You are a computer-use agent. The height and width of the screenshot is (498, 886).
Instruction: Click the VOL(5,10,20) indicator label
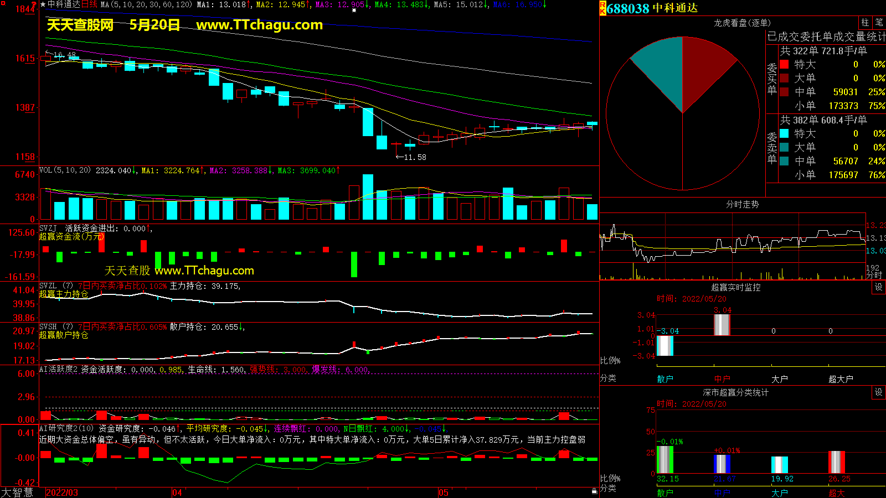(x=65, y=170)
